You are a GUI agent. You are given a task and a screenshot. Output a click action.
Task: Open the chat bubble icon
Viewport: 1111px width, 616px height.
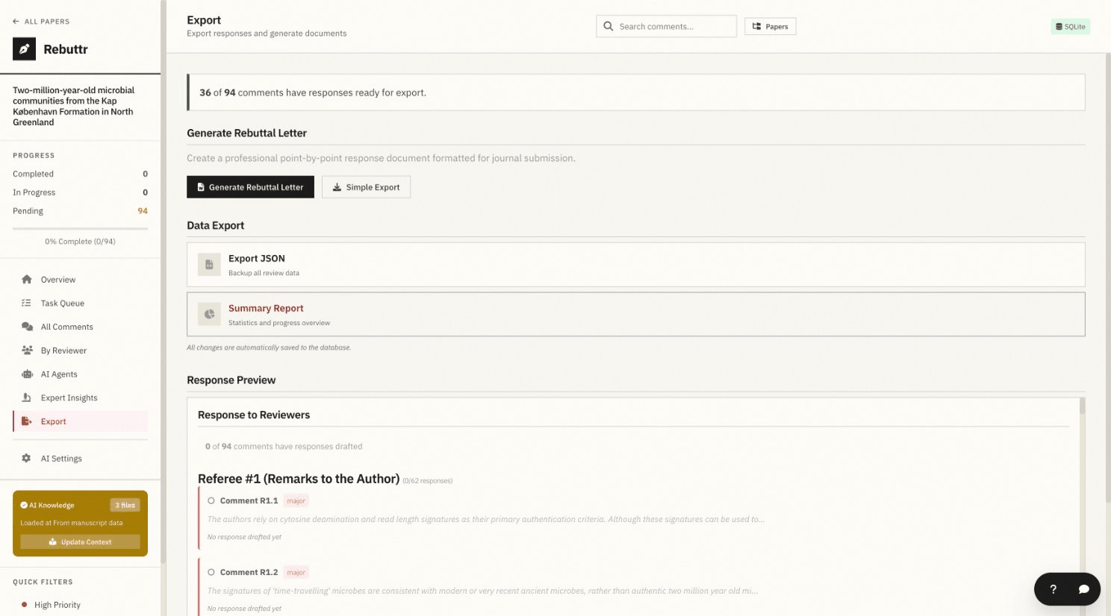1083,589
